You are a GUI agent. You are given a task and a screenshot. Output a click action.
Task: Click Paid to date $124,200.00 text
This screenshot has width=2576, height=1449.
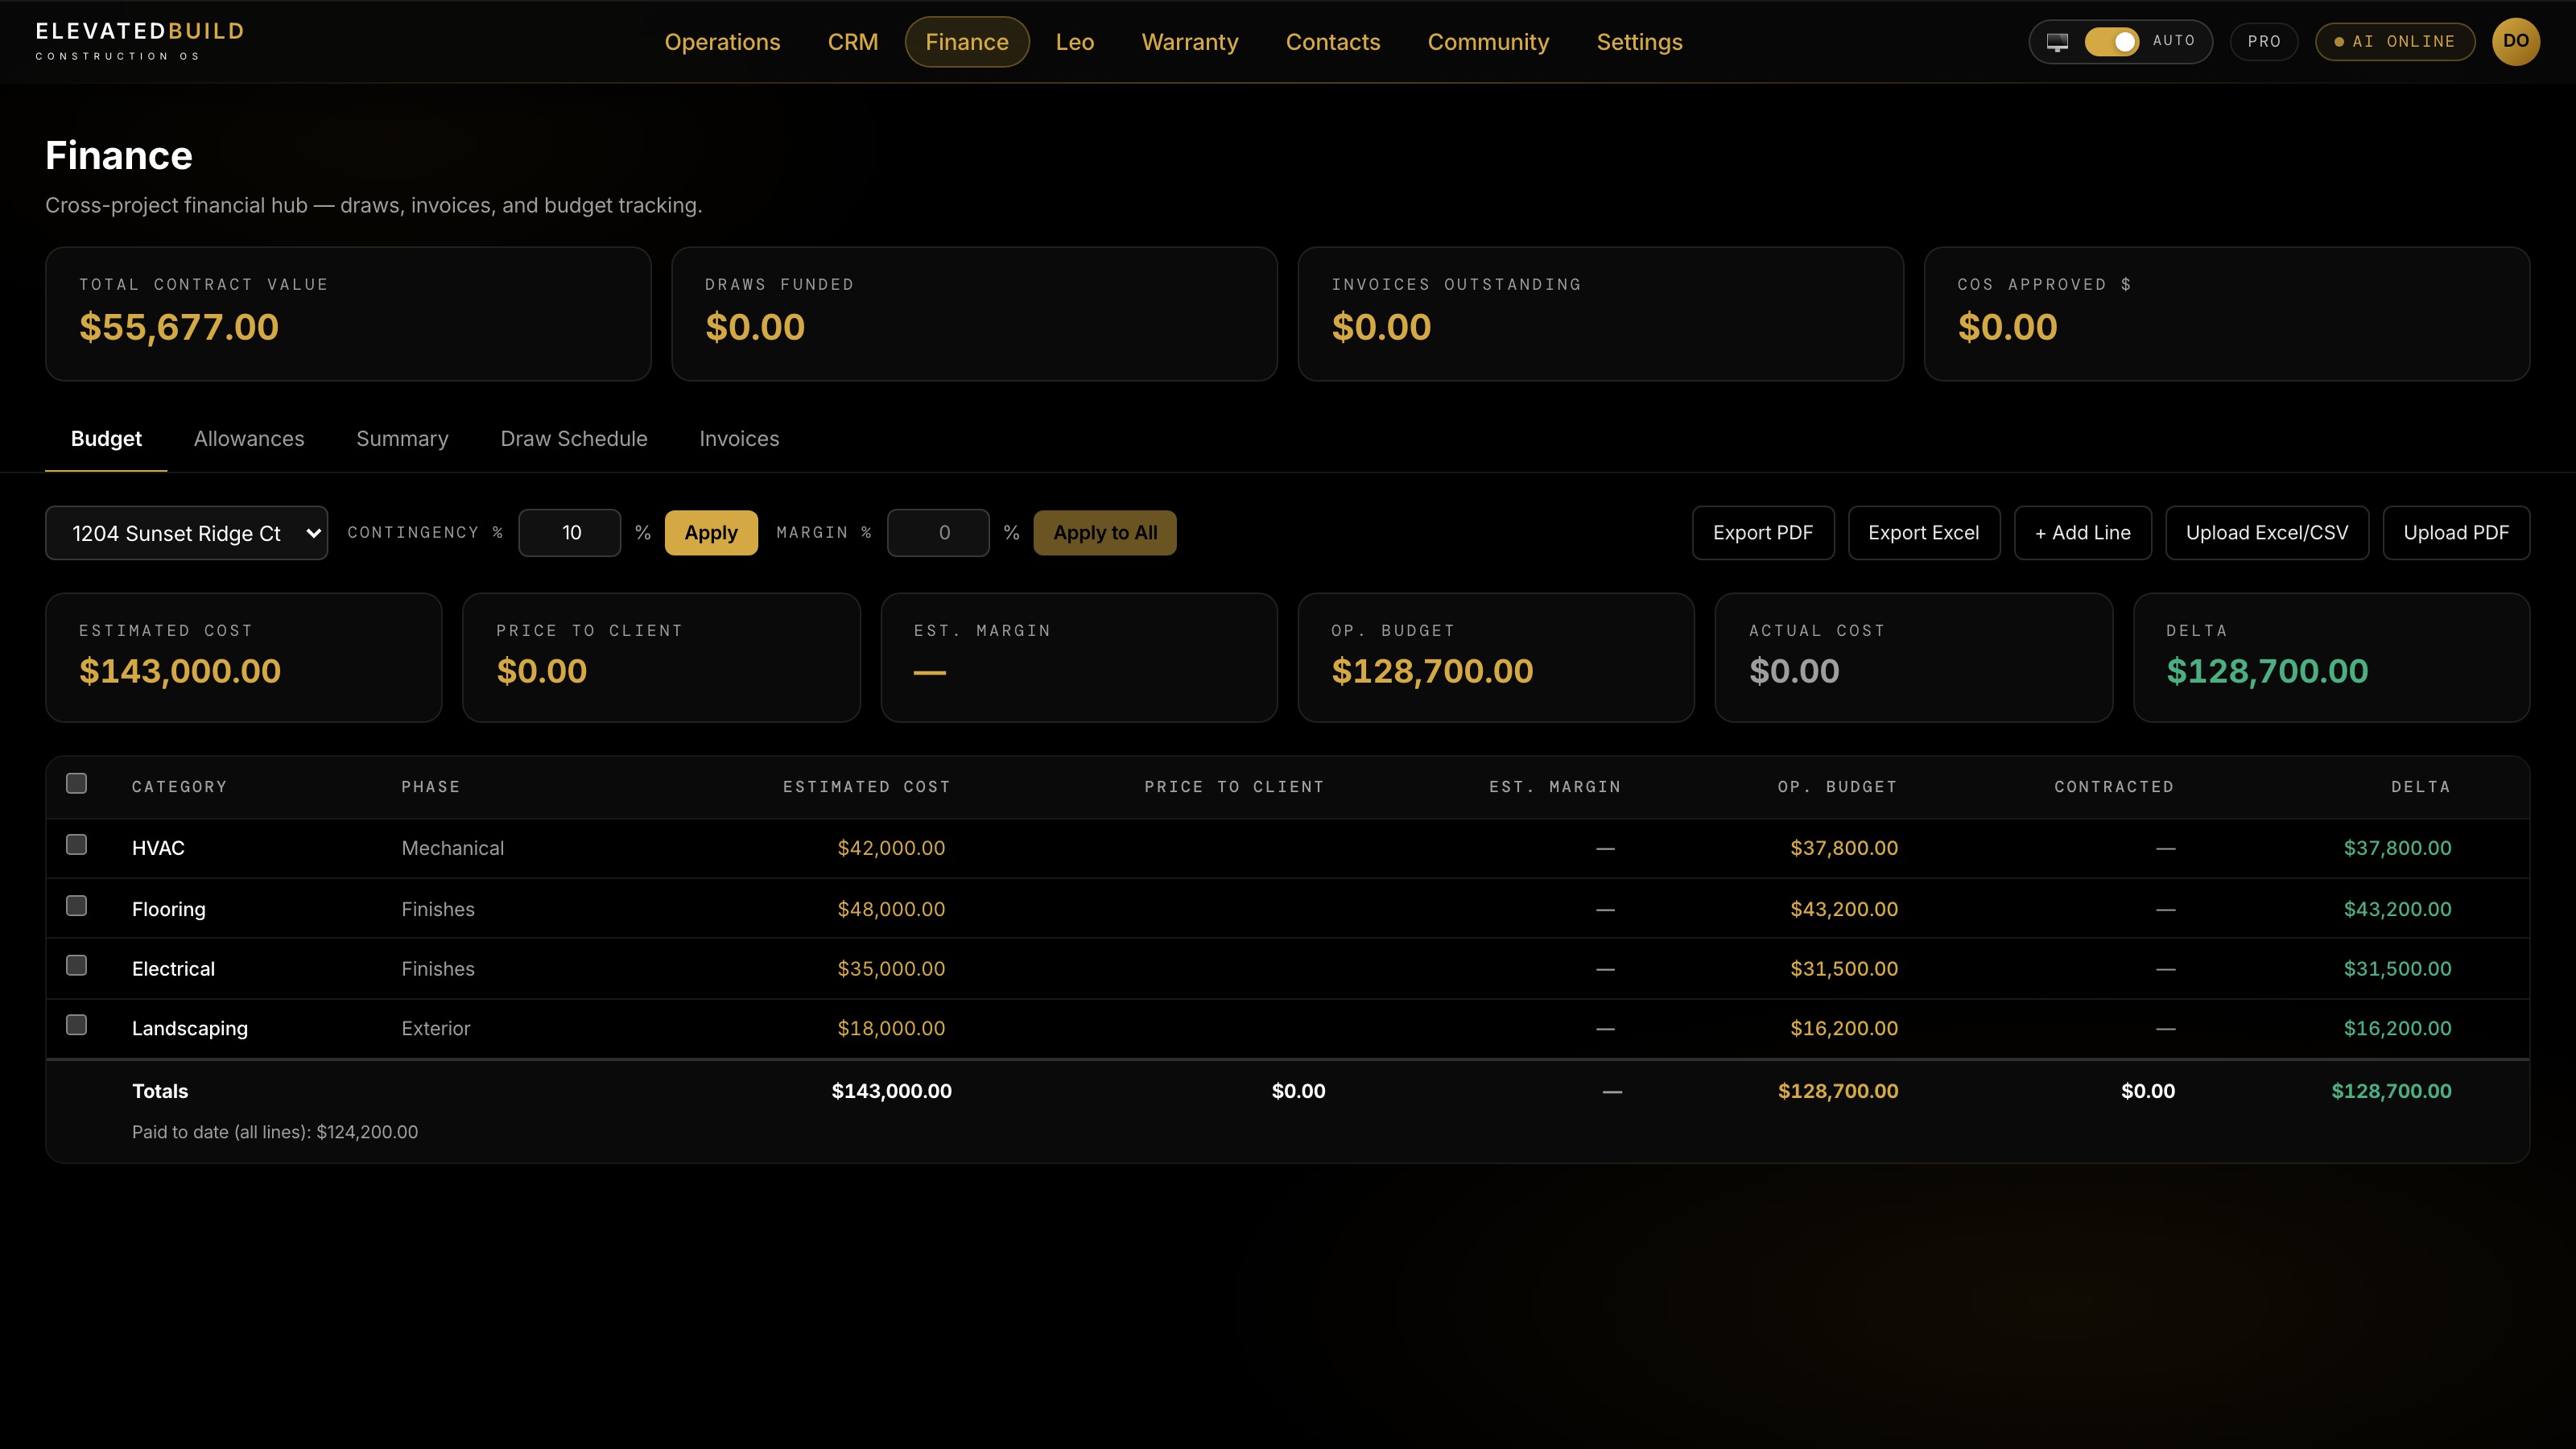[x=275, y=1132]
